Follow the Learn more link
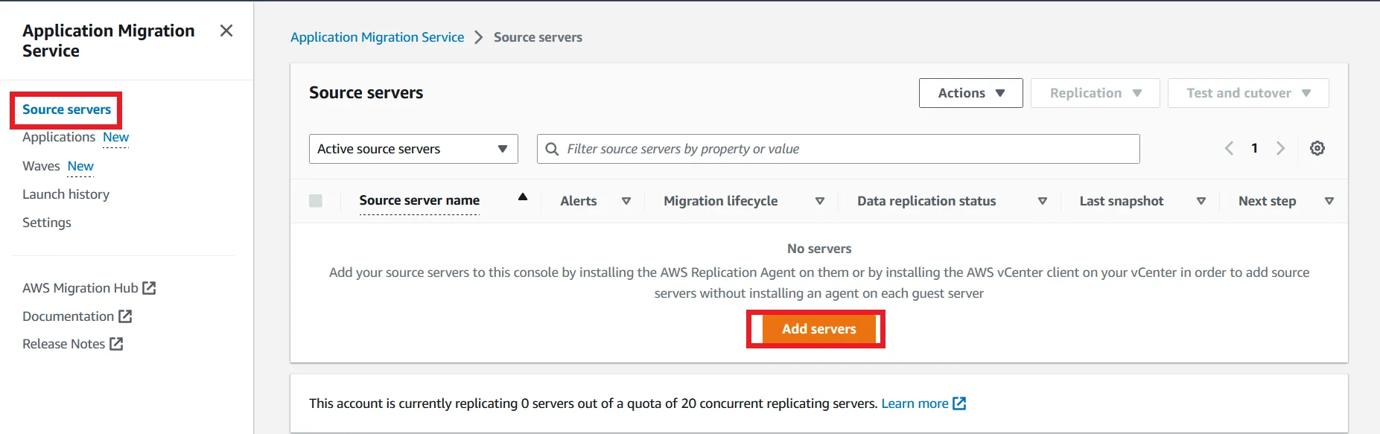Screen dimensions: 1380x434 pyautogui.click(x=915, y=403)
